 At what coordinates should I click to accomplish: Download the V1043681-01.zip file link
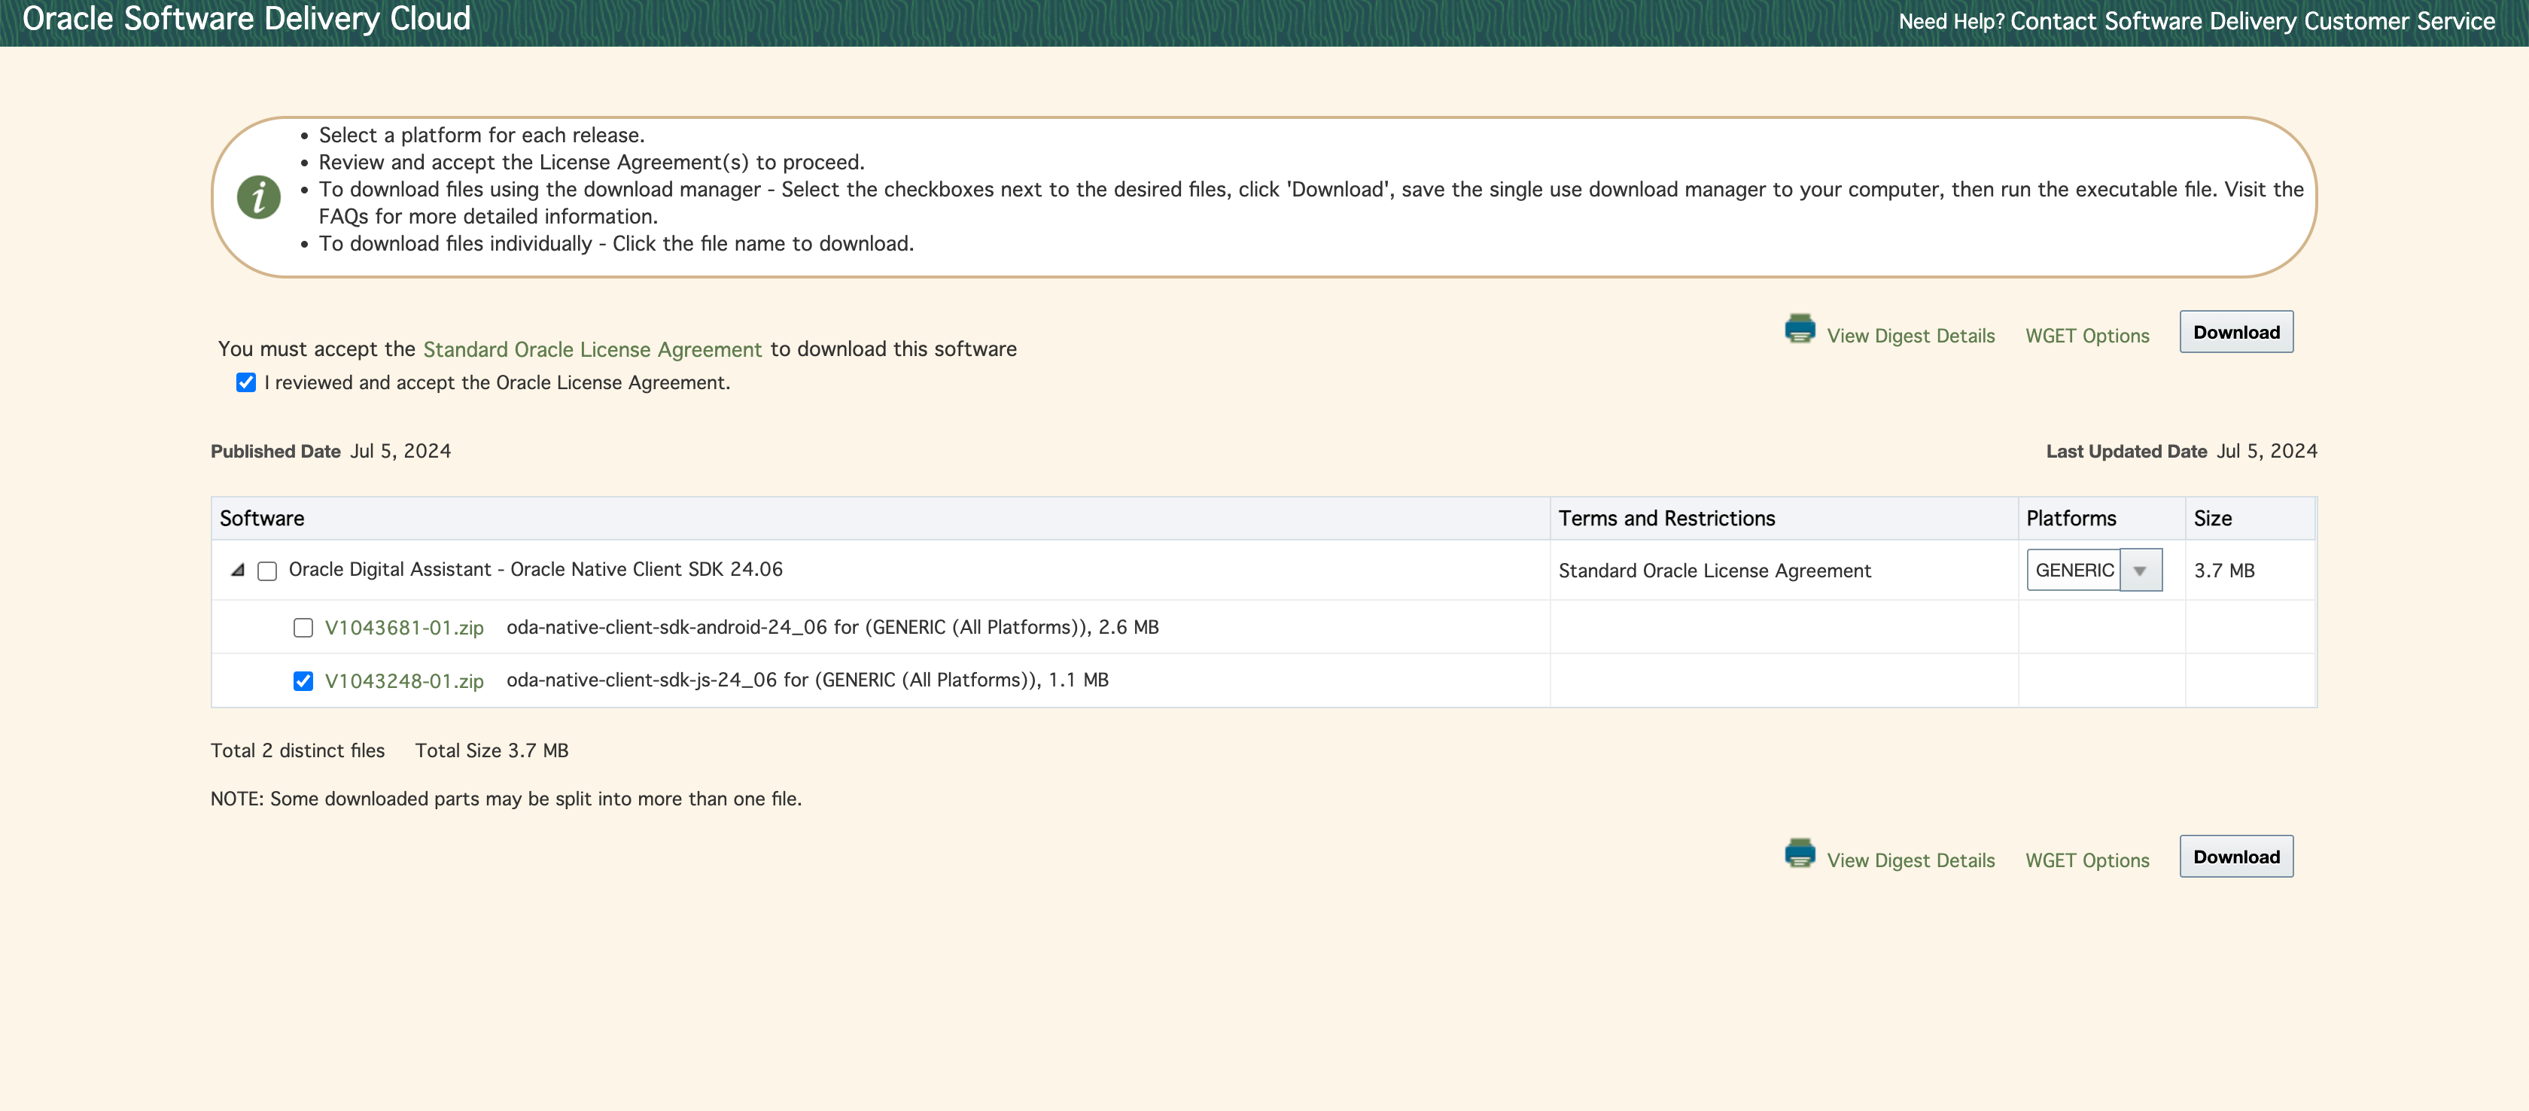(x=404, y=628)
